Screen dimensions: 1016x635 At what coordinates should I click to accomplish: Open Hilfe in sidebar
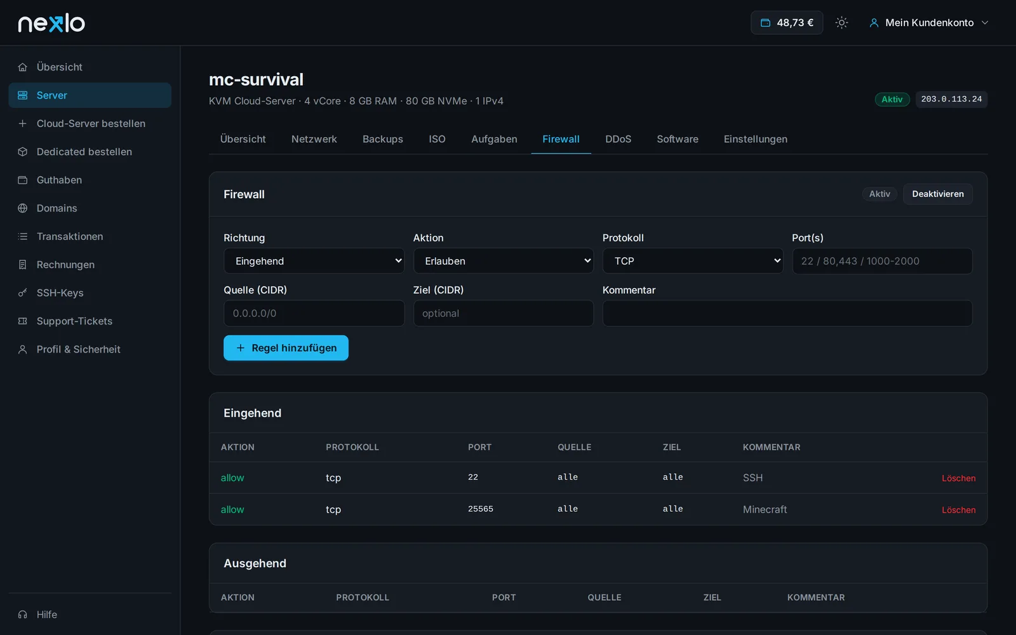pyautogui.click(x=90, y=615)
